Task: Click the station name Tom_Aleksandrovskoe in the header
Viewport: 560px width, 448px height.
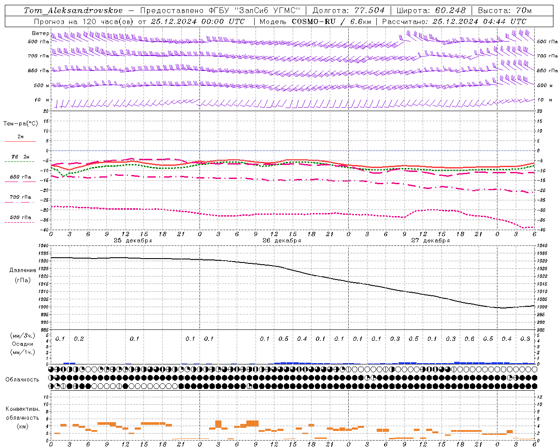Action: pyautogui.click(x=73, y=10)
